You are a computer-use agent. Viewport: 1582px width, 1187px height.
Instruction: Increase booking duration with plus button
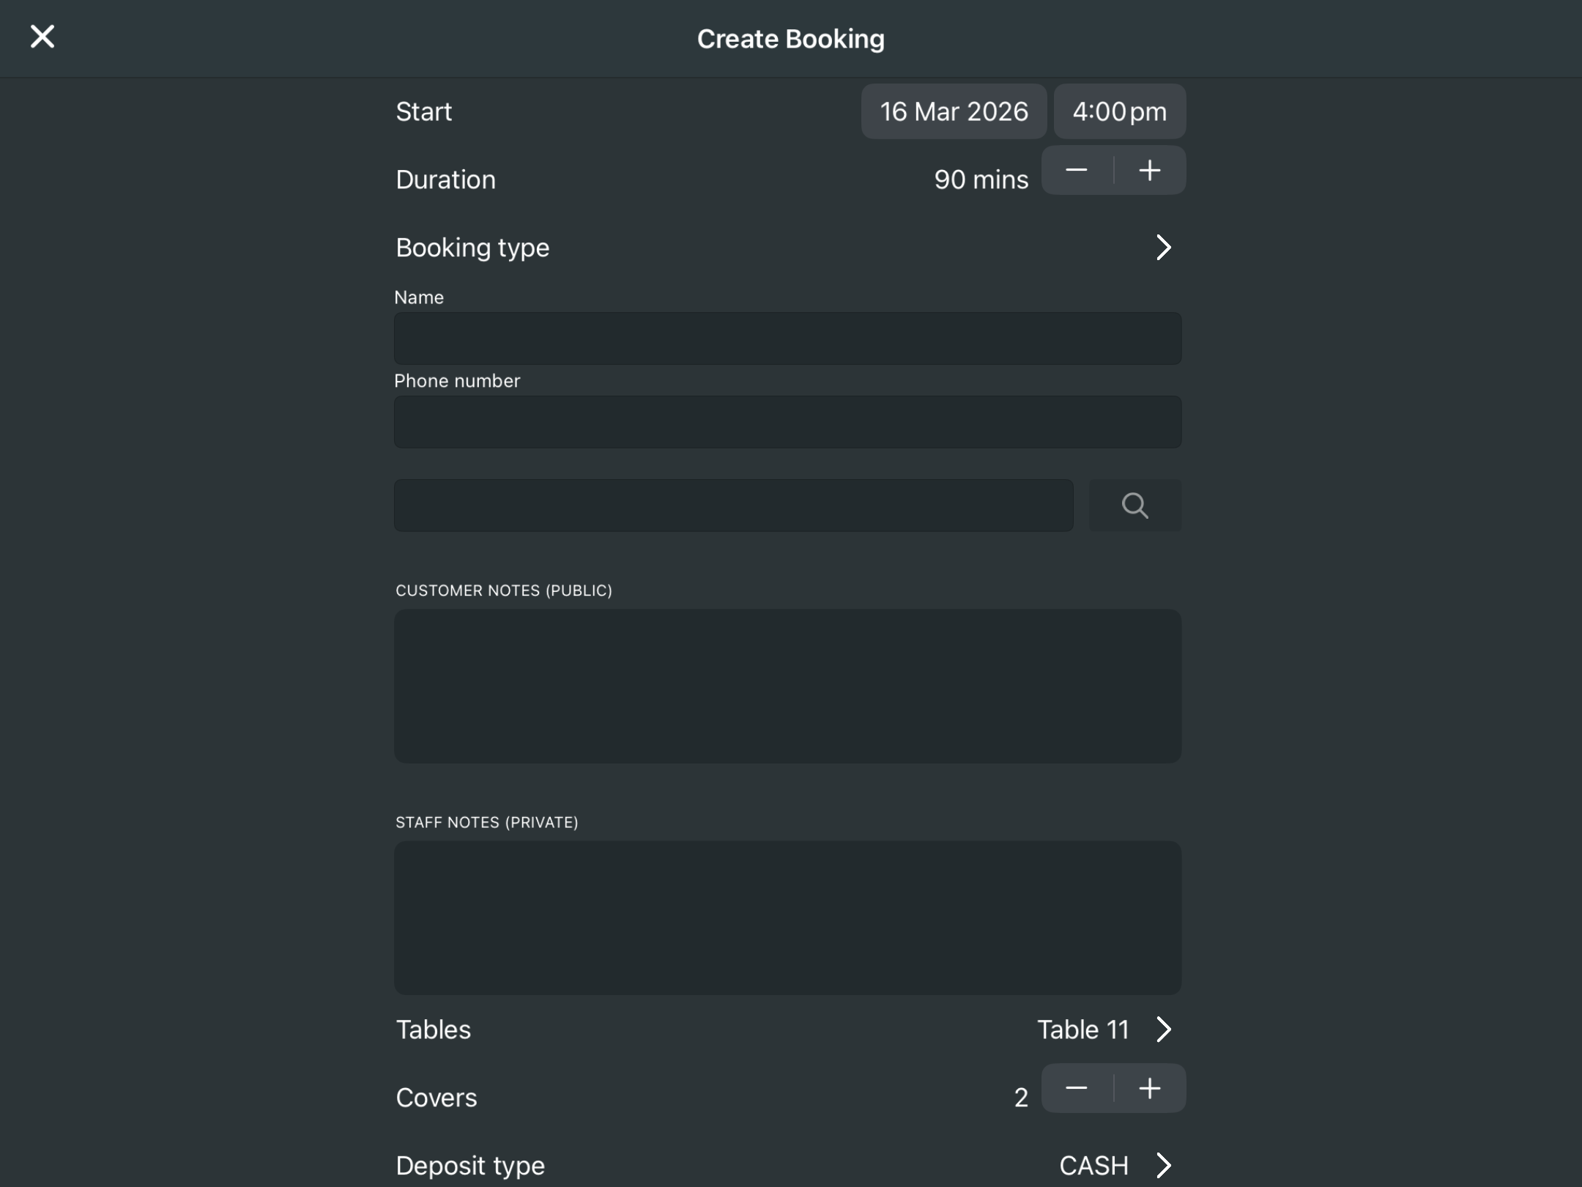pyautogui.click(x=1149, y=171)
